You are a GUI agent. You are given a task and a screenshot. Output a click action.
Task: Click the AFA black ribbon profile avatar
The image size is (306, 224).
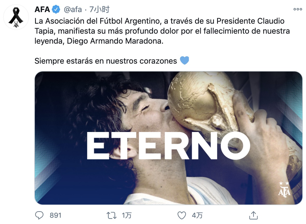coord(16,17)
